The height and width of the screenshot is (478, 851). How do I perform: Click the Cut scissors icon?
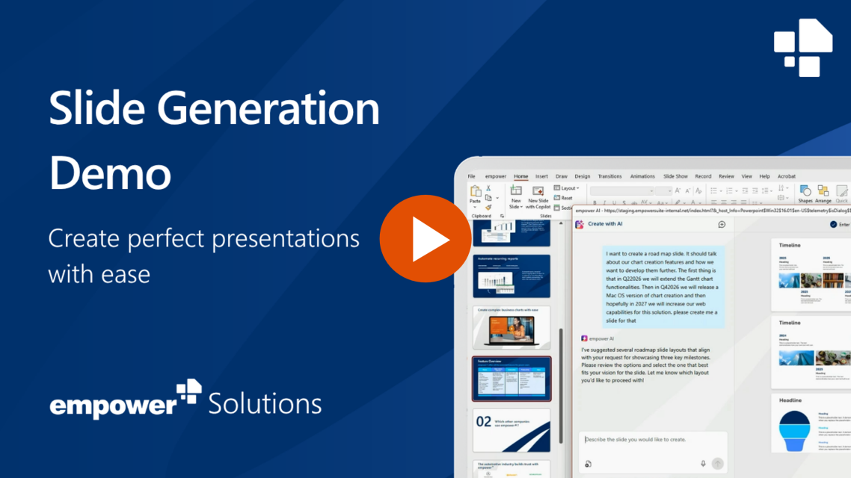point(488,188)
